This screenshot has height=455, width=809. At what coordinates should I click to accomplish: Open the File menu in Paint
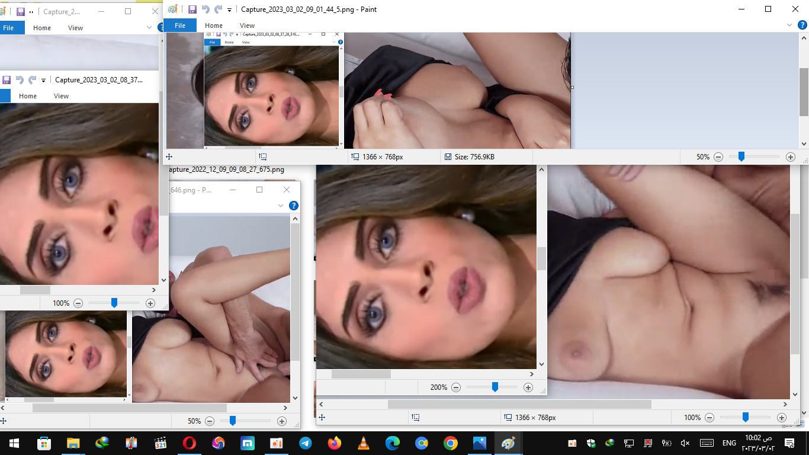179,25
